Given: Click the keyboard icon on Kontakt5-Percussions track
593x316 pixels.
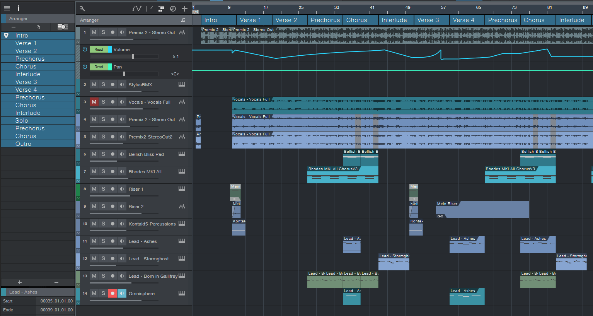Looking at the screenshot, I should pos(182,224).
